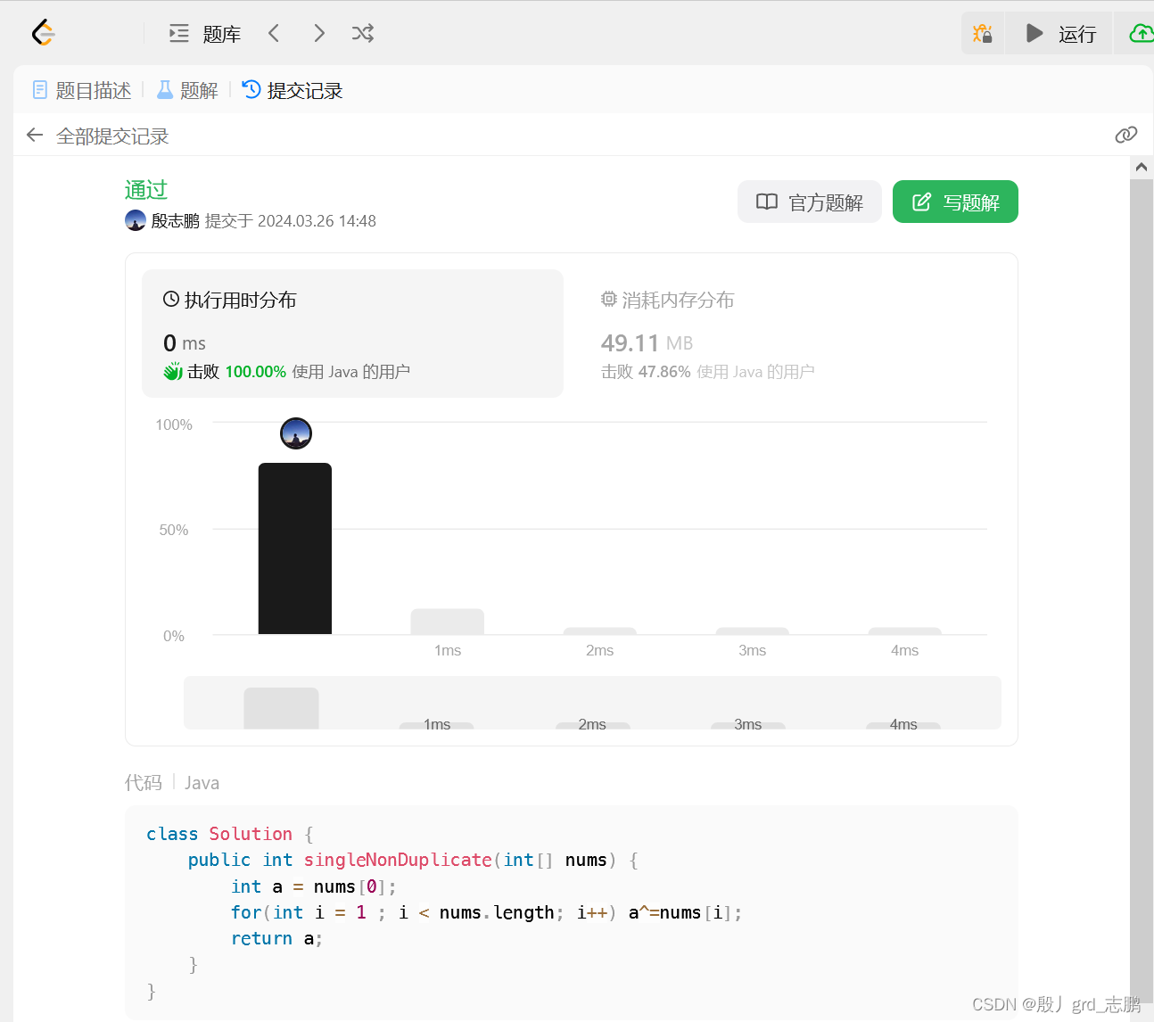Open 官方题解 button
This screenshot has width=1154, height=1022.
(x=810, y=202)
